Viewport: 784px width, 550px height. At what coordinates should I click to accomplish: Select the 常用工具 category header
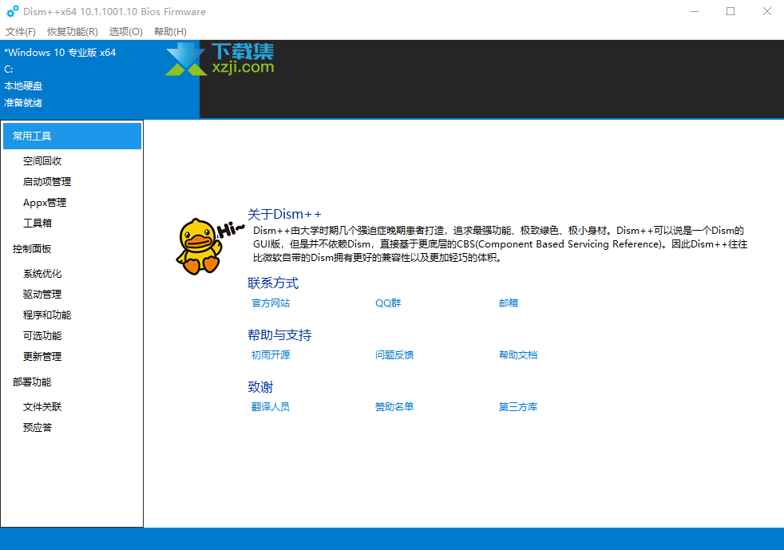point(72,136)
